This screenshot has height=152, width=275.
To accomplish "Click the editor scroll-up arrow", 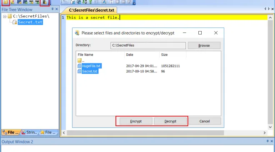I will (270, 18).
